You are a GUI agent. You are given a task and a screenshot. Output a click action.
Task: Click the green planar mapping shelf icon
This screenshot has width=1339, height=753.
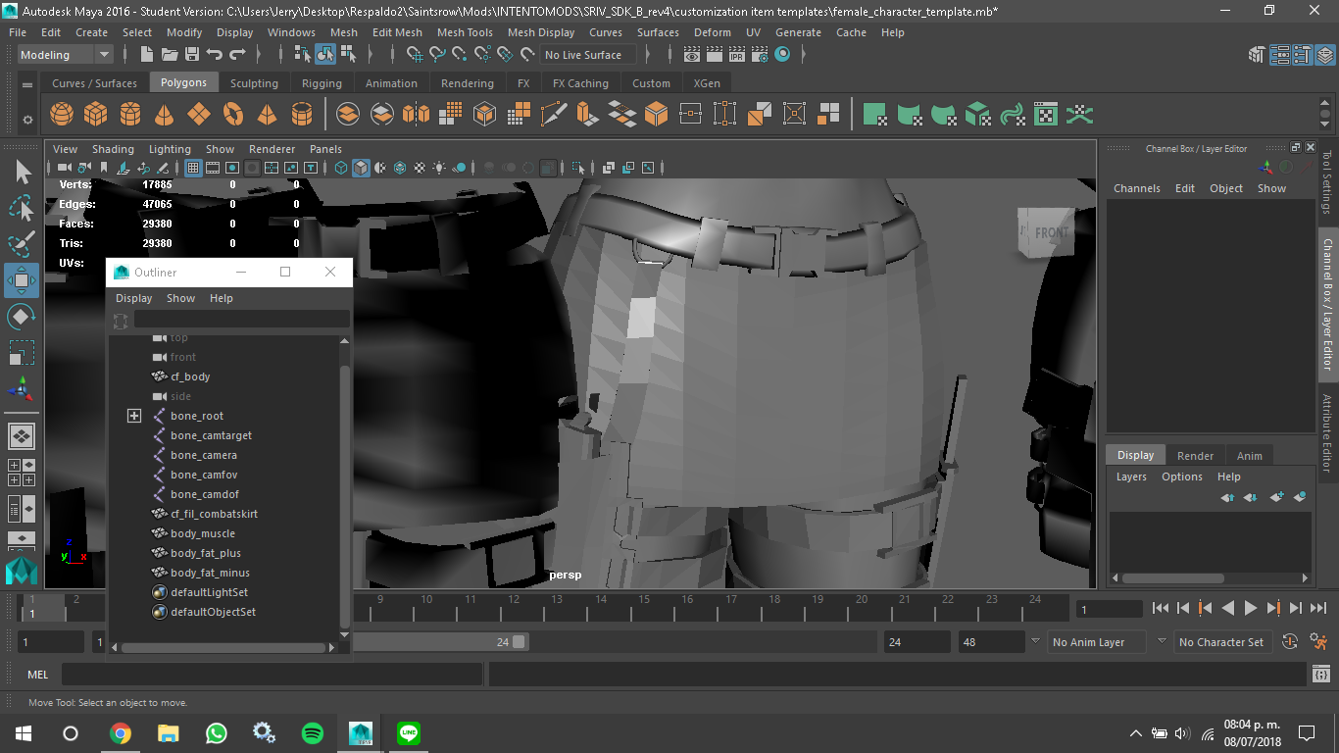coord(875,115)
